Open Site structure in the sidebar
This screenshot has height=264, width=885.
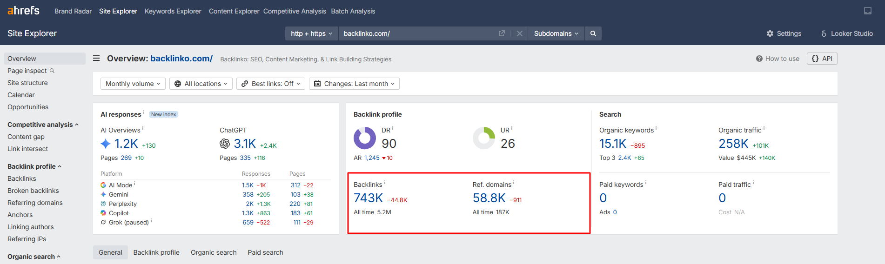[27, 83]
